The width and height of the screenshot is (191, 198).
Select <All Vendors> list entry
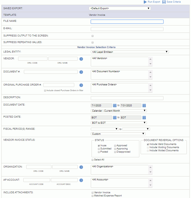coord(100,58)
